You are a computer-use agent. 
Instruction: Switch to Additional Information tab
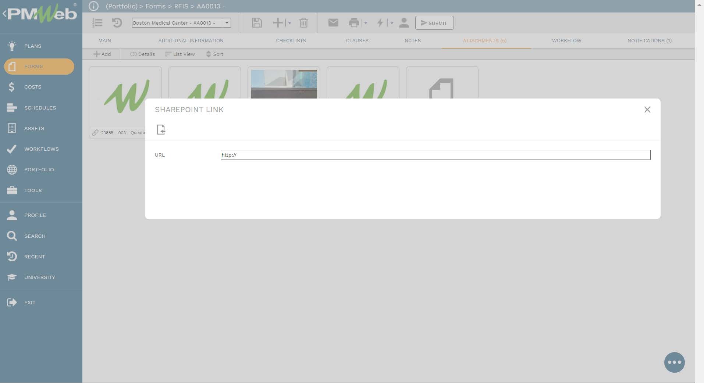191,40
